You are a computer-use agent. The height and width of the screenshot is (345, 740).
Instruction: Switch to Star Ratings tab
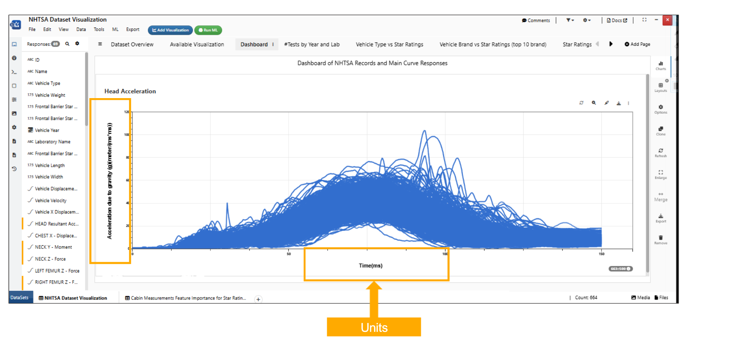click(577, 44)
